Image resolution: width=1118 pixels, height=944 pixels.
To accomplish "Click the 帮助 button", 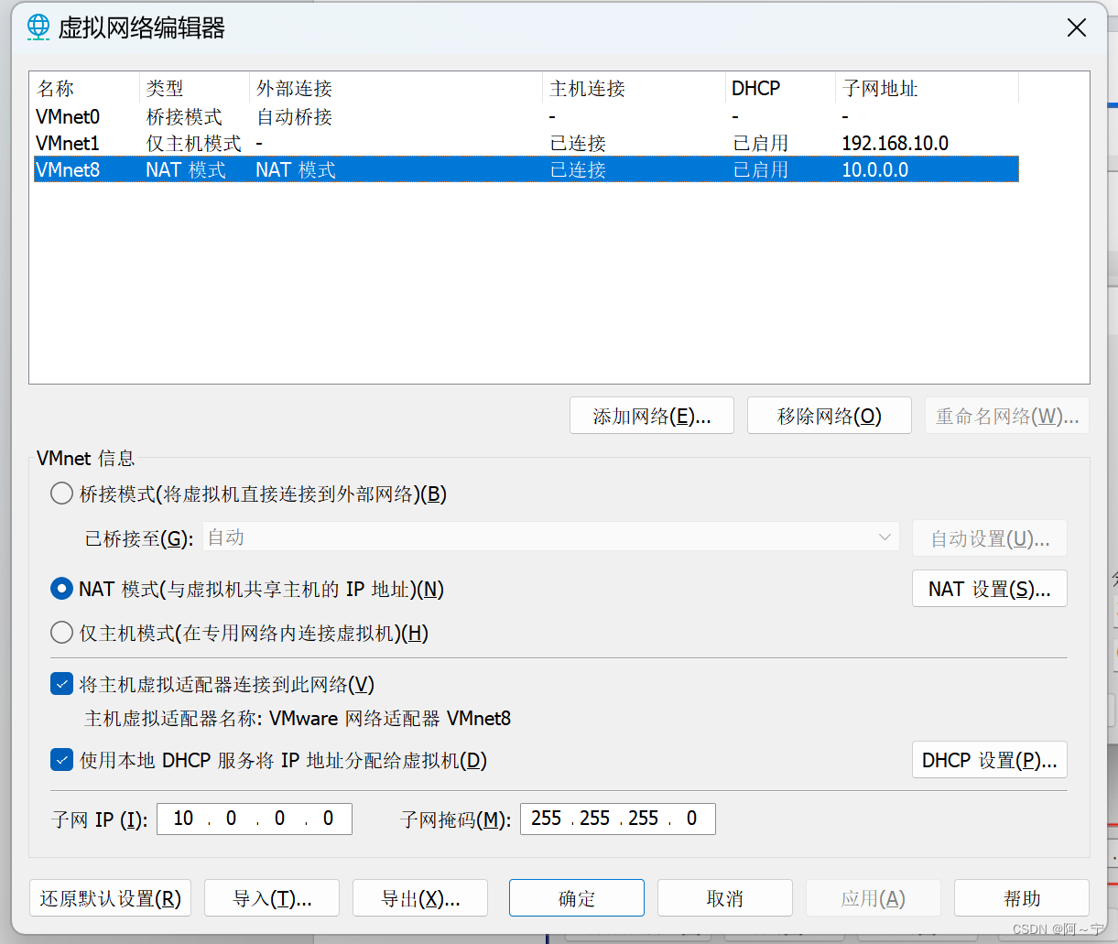I will (x=1022, y=898).
